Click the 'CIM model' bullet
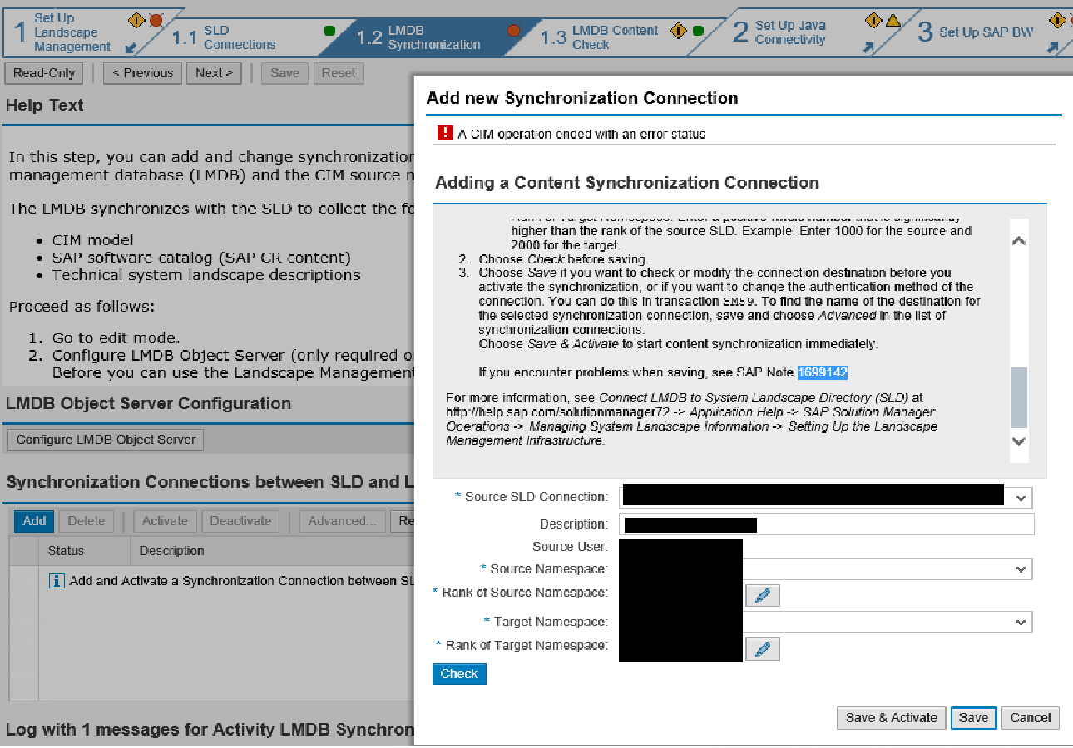 pos(92,240)
